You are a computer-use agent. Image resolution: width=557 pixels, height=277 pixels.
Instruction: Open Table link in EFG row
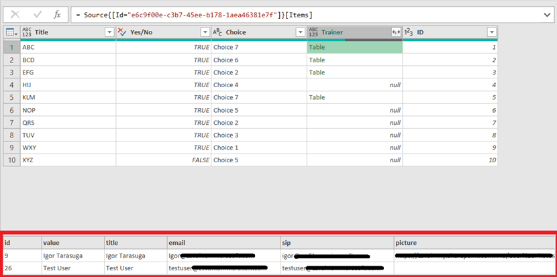[x=317, y=72]
